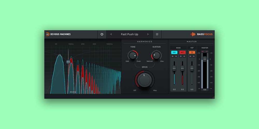Collapse the Harmonics section header
Viewport: 259px width, 129px height.
(x=145, y=42)
